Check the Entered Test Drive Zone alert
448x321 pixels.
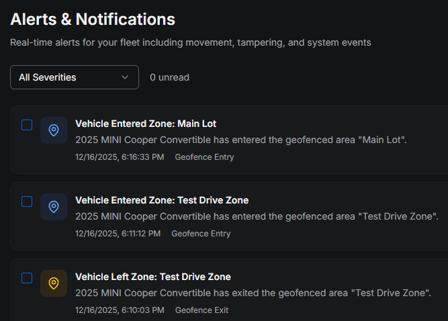[27, 201]
